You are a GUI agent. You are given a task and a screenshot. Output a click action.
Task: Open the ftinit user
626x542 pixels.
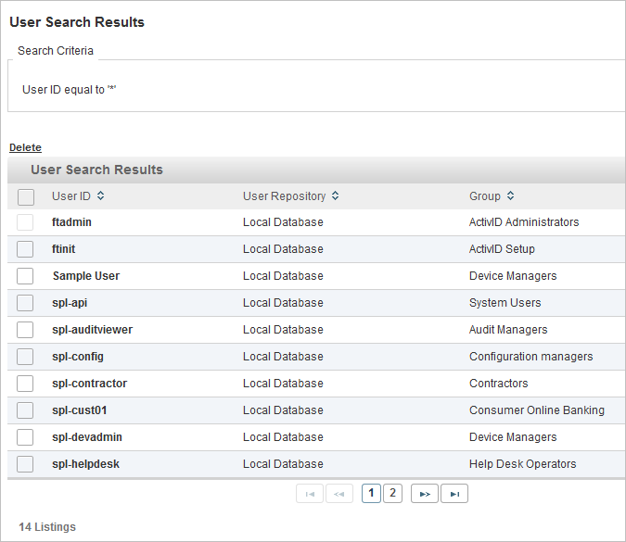click(x=63, y=249)
